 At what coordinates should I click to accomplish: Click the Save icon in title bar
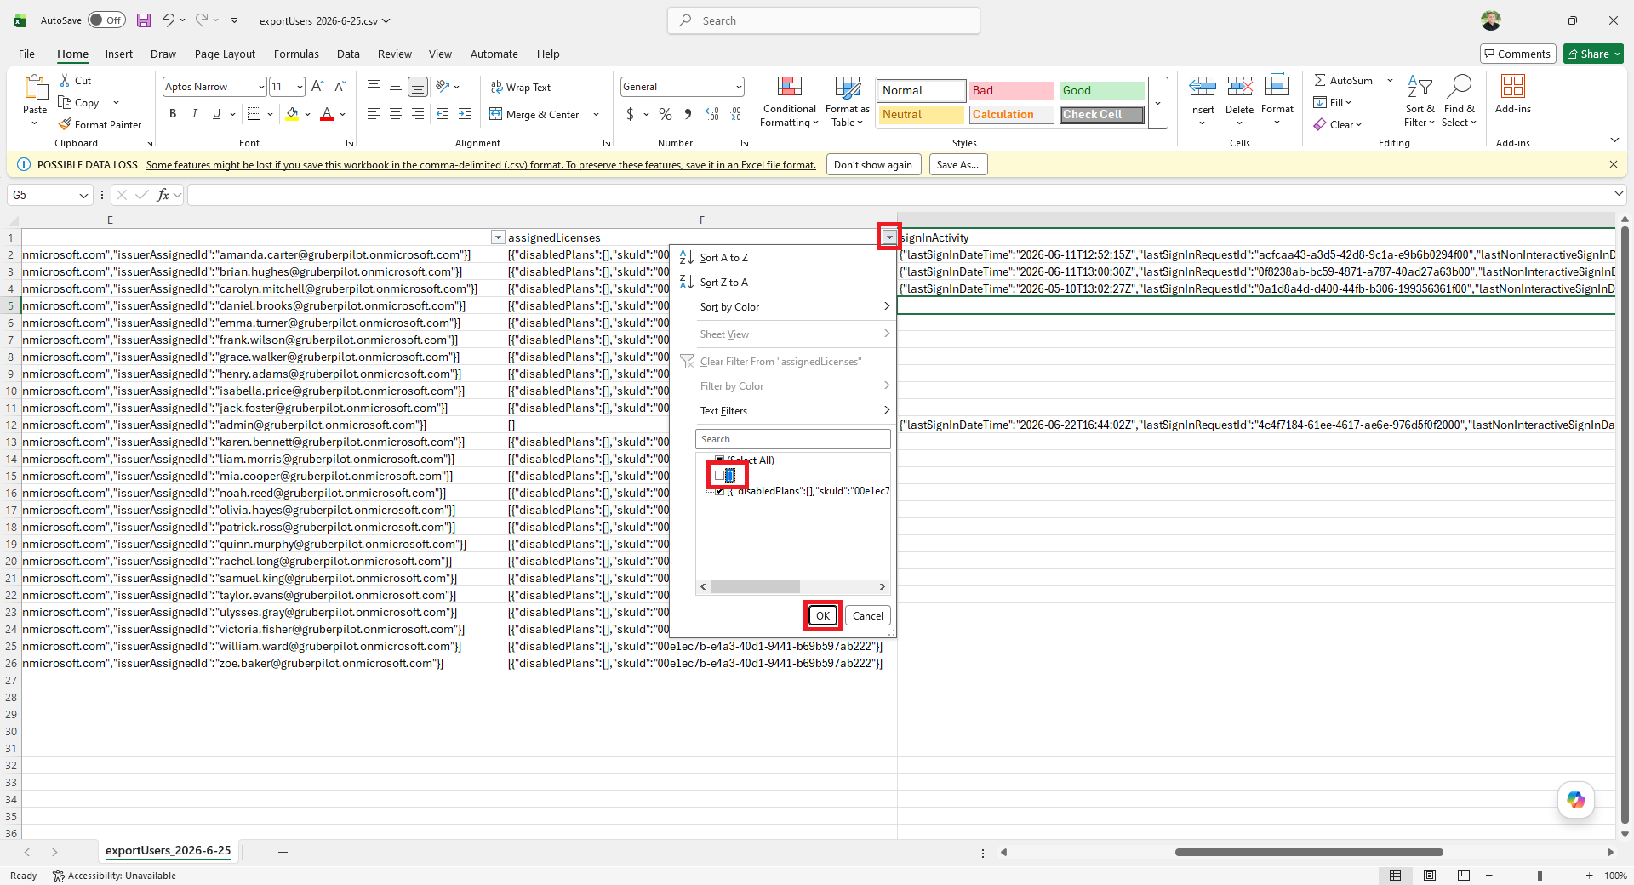click(x=143, y=20)
